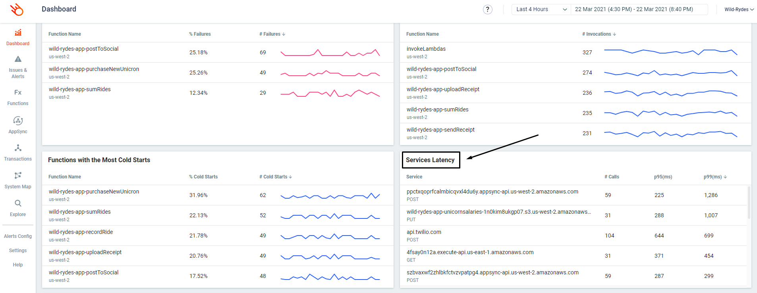Open api.twilio.com service row
Screen dimensions: 757x293
(574, 236)
